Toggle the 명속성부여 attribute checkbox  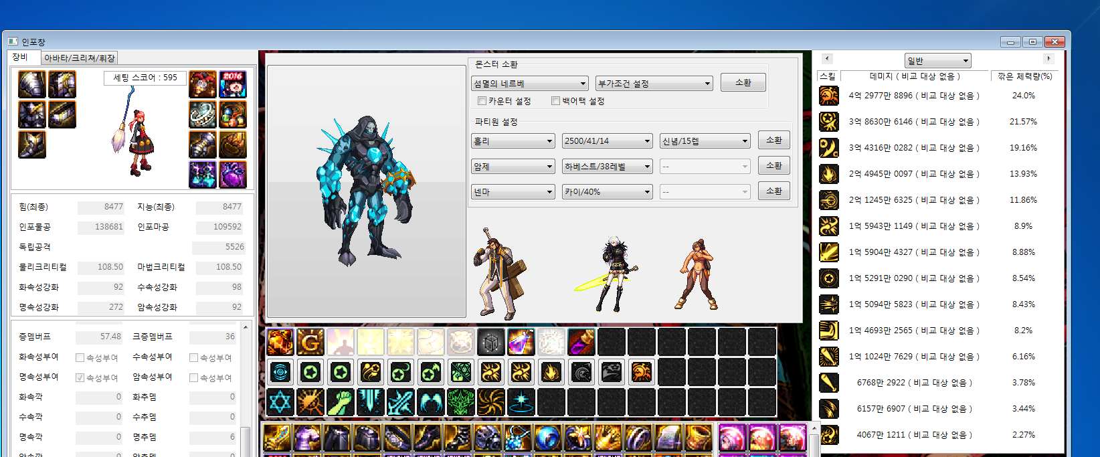point(80,378)
